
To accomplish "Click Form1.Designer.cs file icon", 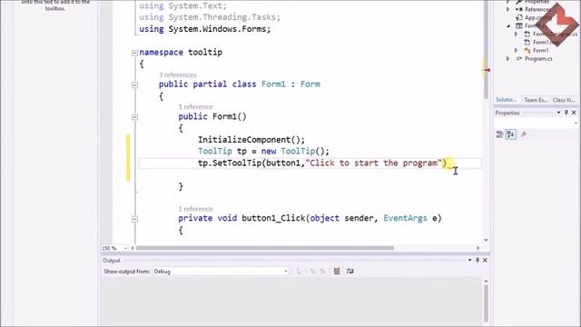I will point(527,34).
